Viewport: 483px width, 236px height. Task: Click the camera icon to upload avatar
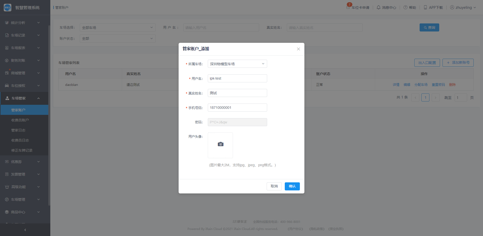220,144
